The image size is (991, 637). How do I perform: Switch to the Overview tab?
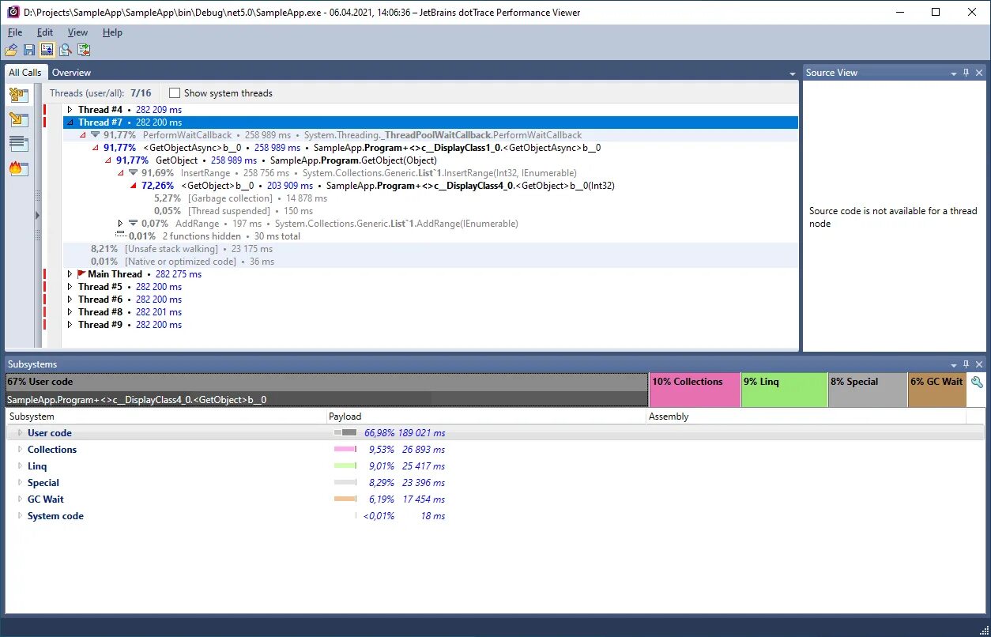click(x=71, y=73)
